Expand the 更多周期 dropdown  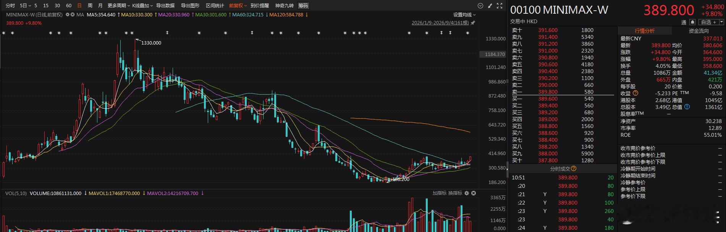click(118, 6)
